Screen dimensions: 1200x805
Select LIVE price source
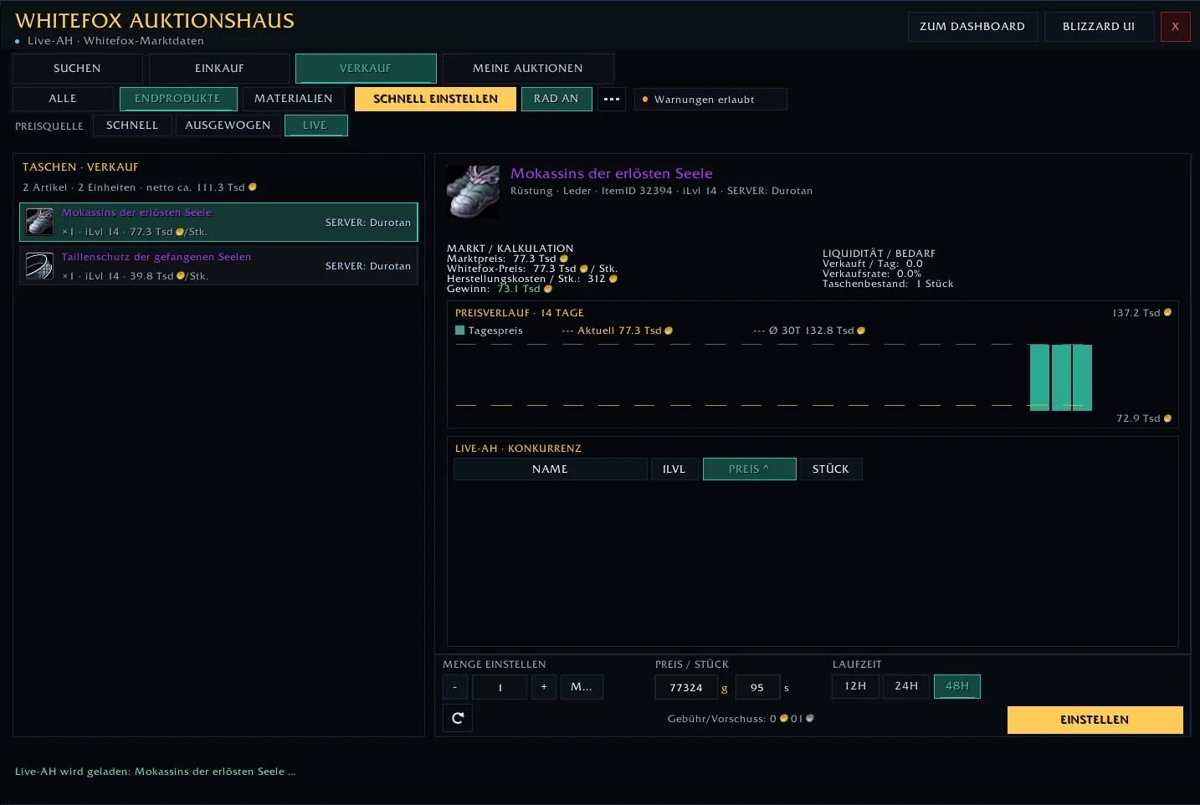click(315, 126)
